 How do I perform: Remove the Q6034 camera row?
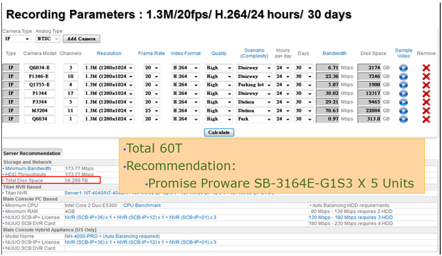click(426, 119)
